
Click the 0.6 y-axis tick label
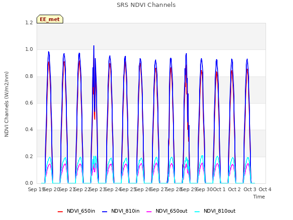(29, 103)
